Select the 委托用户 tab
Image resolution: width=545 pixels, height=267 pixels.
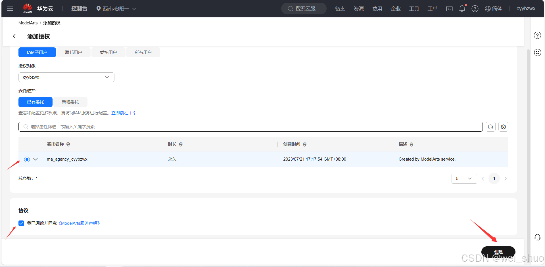pyautogui.click(x=108, y=52)
